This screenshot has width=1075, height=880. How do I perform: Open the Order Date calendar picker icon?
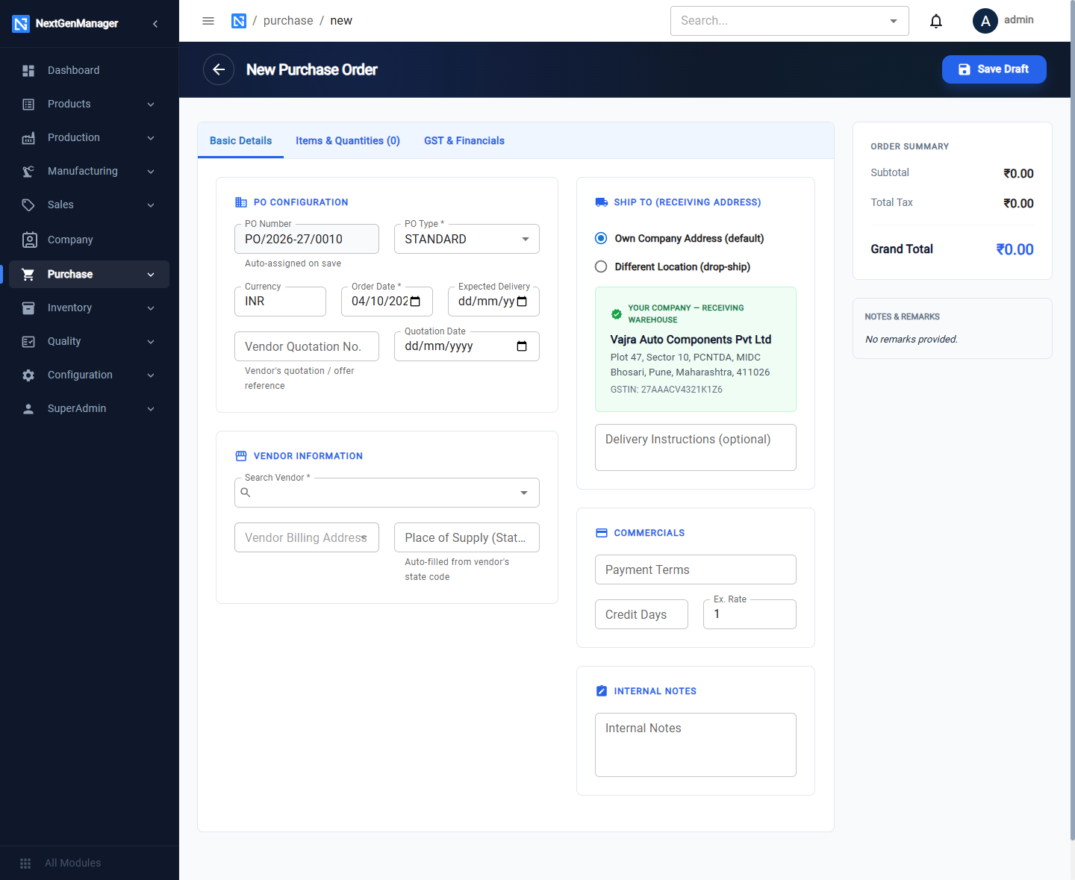tap(416, 302)
